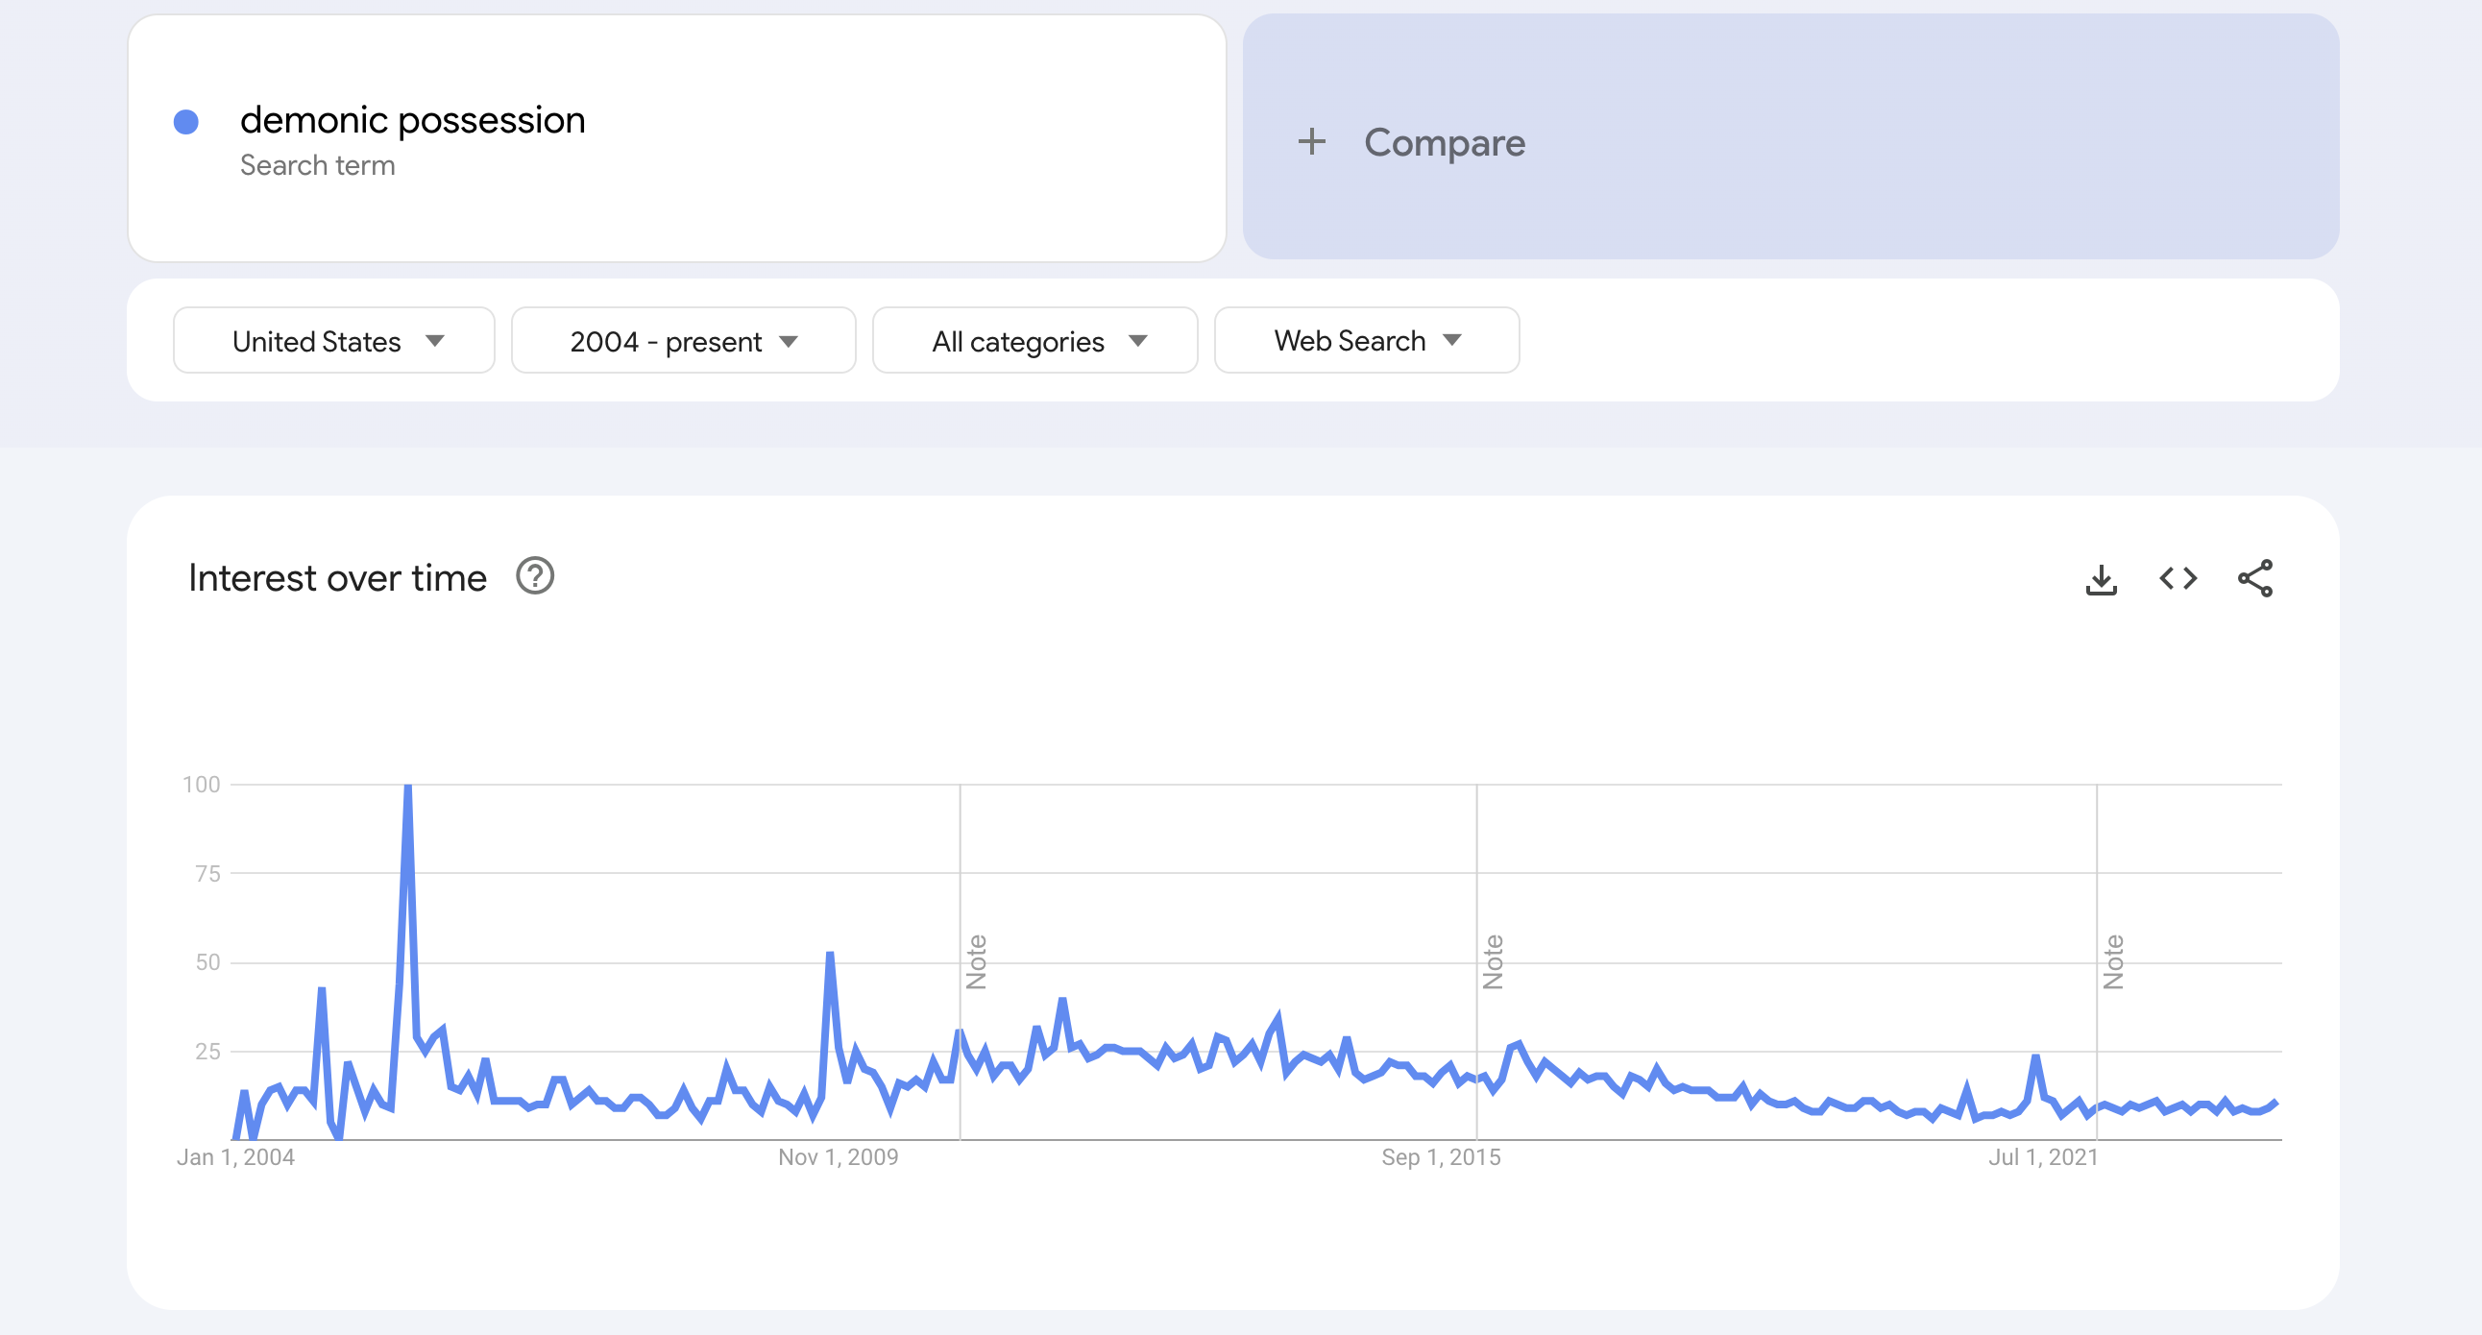Open the United States region dropdown
The image size is (2482, 1335).
(x=333, y=340)
